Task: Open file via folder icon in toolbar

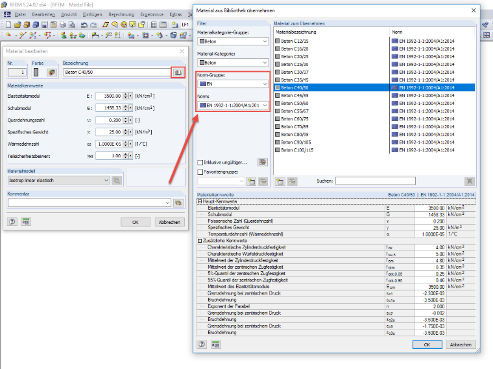Action: pos(18,25)
